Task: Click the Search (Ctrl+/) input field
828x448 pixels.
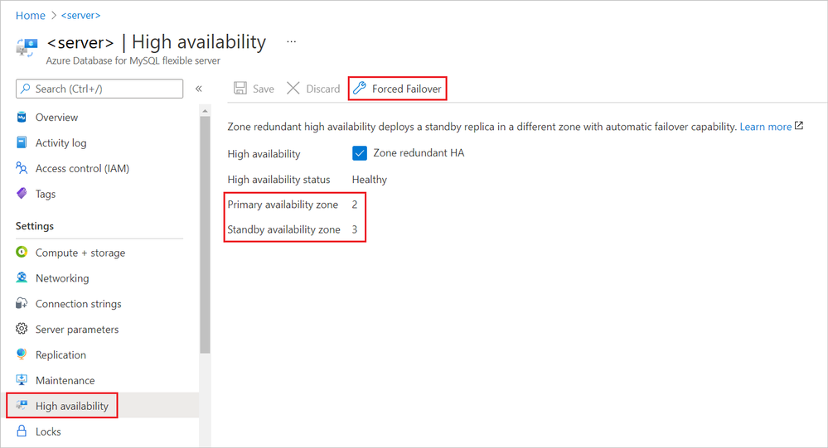Action: point(99,89)
